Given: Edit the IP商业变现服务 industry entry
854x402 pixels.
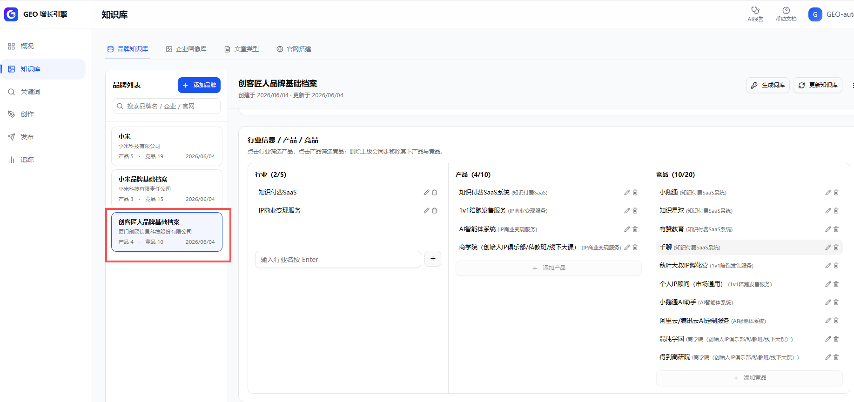Looking at the screenshot, I should 426,211.
